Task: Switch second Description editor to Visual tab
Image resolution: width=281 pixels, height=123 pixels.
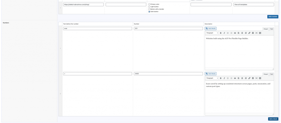Action: [266, 74]
